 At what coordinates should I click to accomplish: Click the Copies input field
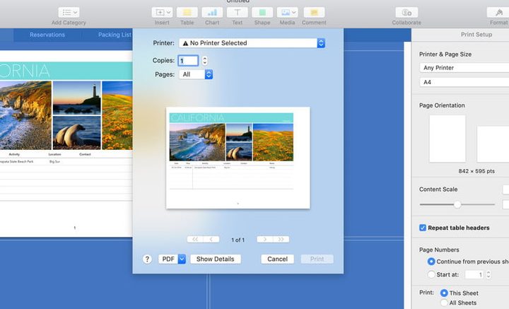(188, 60)
